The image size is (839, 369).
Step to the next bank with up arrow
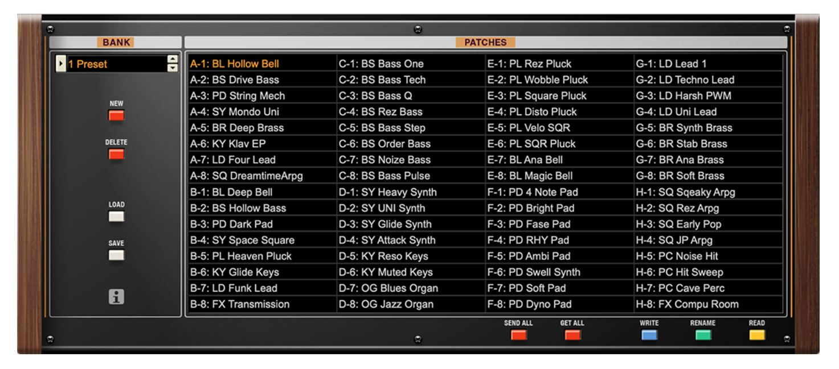click(173, 59)
